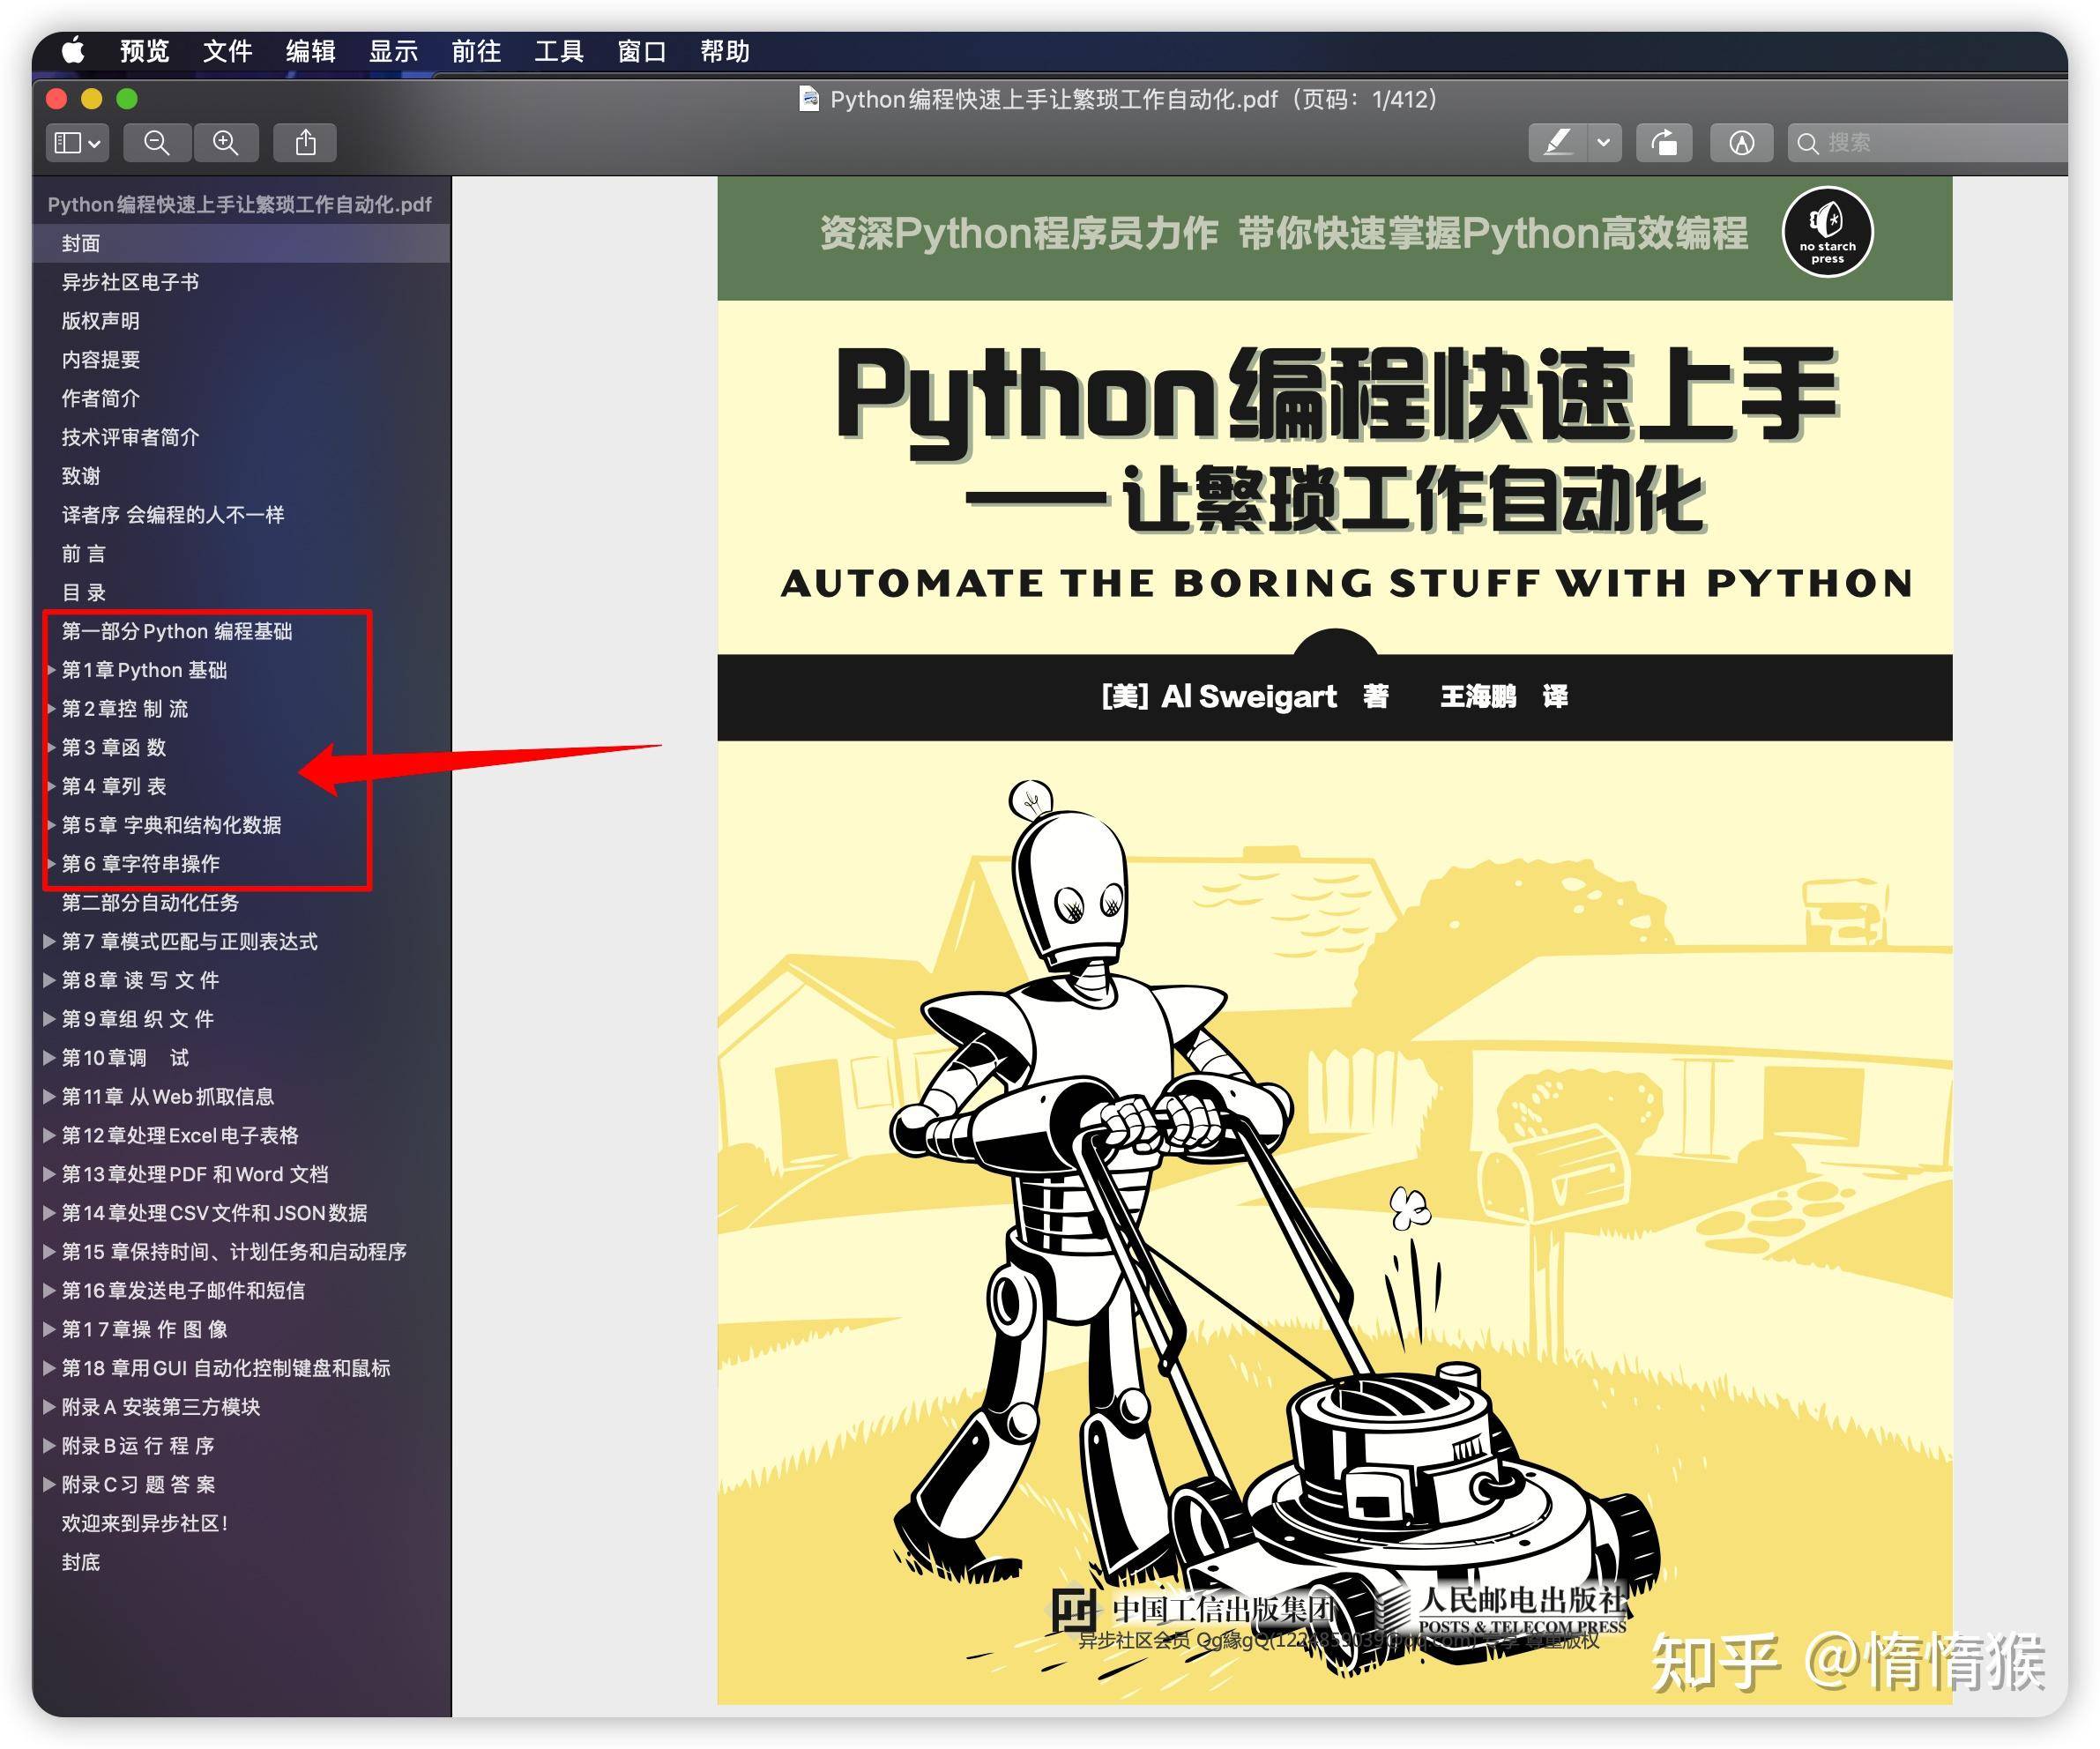The height and width of the screenshot is (1749, 2100).
Task: Click the 搜索 search field
Action: [1928, 143]
